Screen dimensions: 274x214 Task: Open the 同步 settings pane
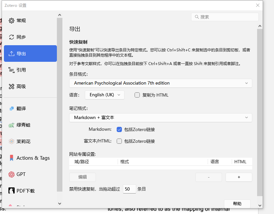point(31,37)
